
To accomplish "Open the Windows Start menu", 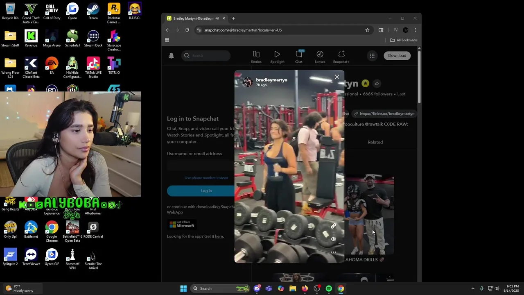I will pos(183,288).
